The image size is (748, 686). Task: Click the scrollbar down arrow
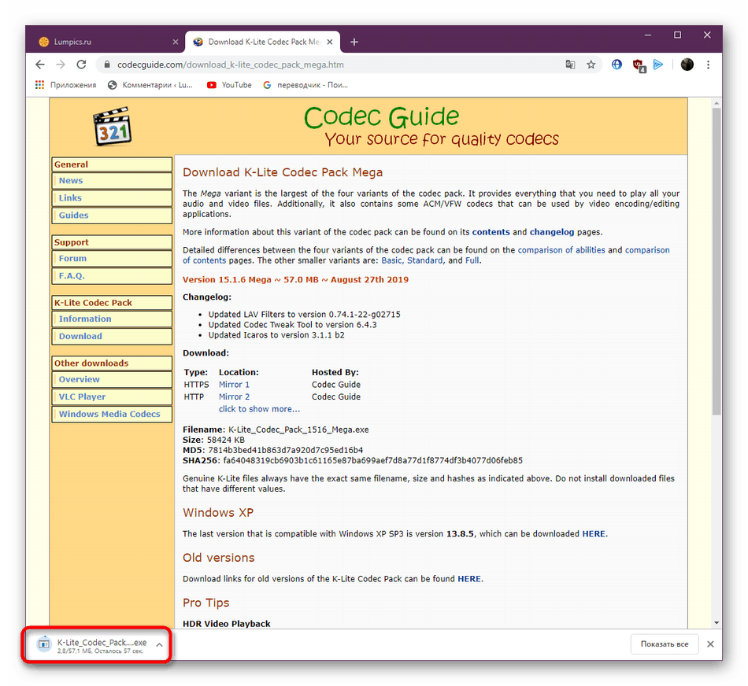[717, 623]
